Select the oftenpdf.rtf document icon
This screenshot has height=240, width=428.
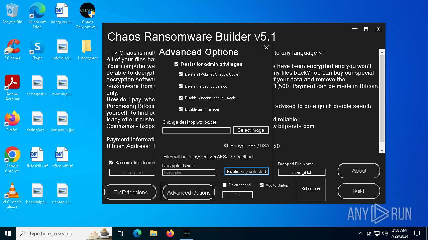(x=62, y=158)
